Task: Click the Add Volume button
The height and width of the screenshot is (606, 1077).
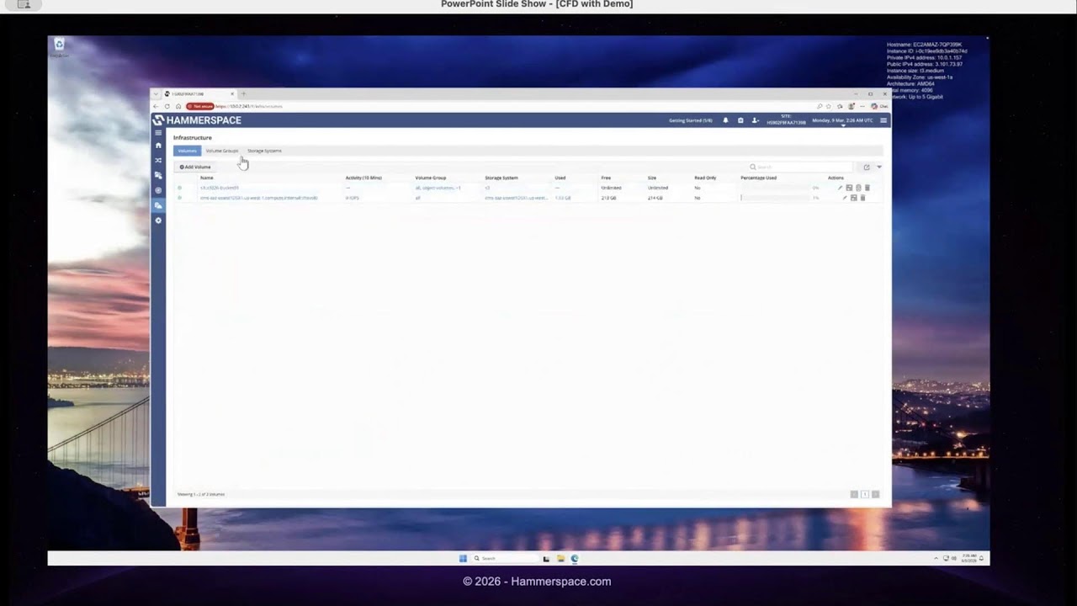Action: [195, 167]
